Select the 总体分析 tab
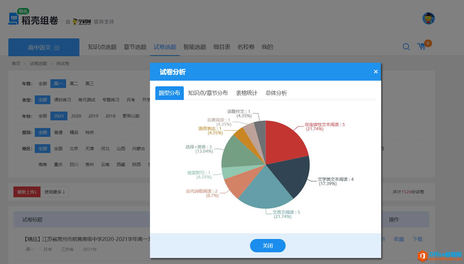 point(276,93)
